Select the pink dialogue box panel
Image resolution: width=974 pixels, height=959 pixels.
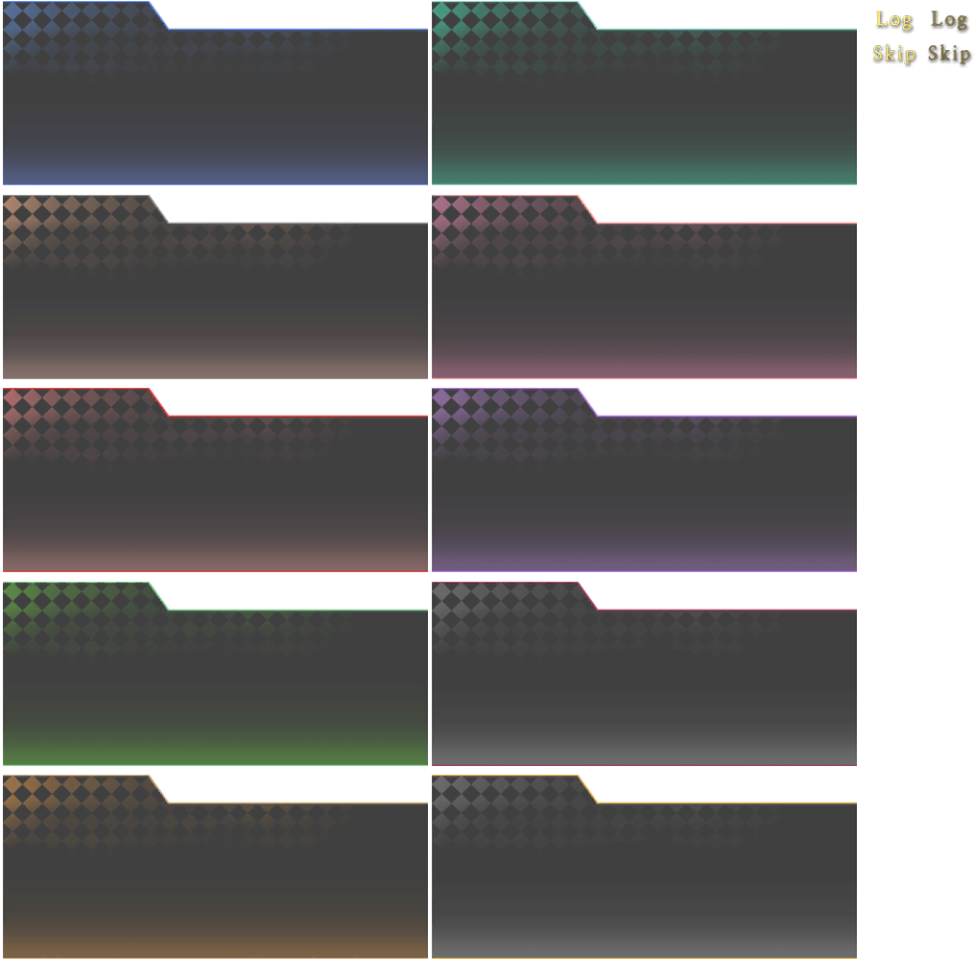point(644,286)
